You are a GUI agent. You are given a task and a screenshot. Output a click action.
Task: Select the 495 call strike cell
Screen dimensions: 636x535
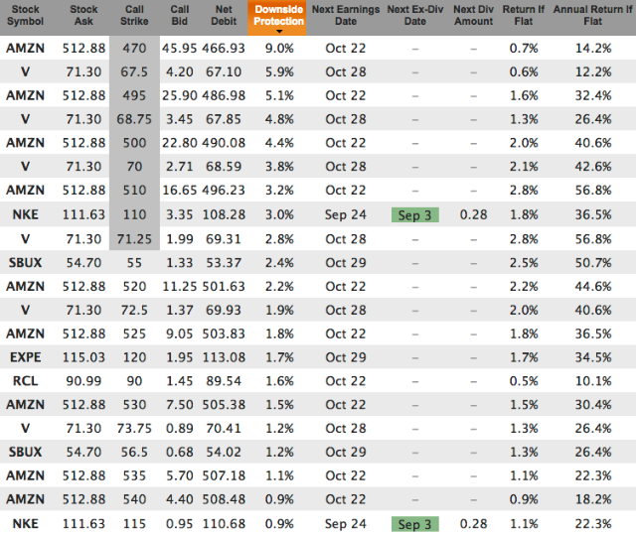[134, 95]
